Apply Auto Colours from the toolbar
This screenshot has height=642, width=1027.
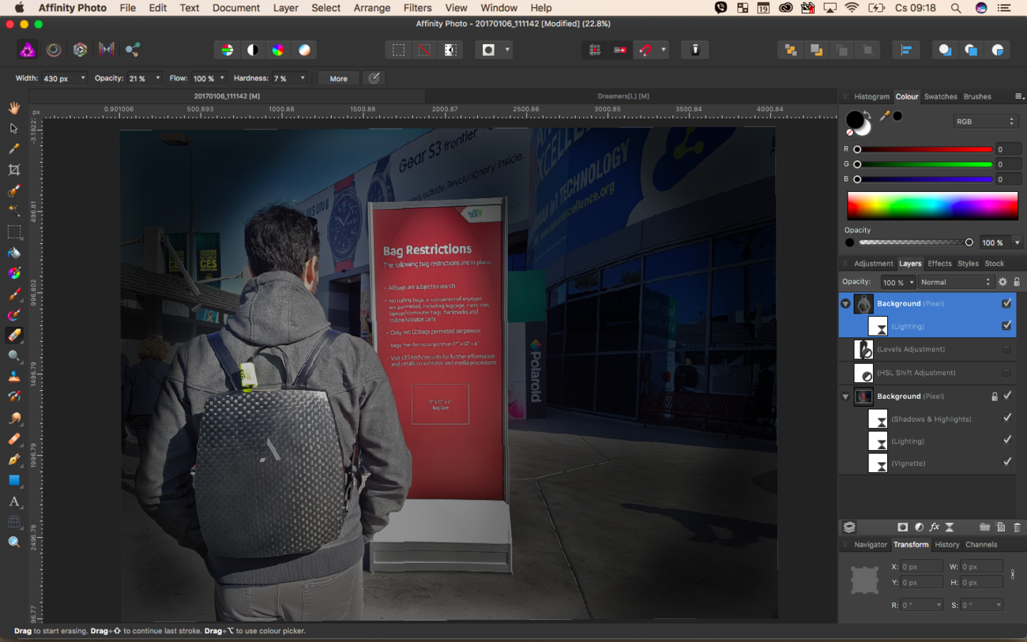pos(278,50)
